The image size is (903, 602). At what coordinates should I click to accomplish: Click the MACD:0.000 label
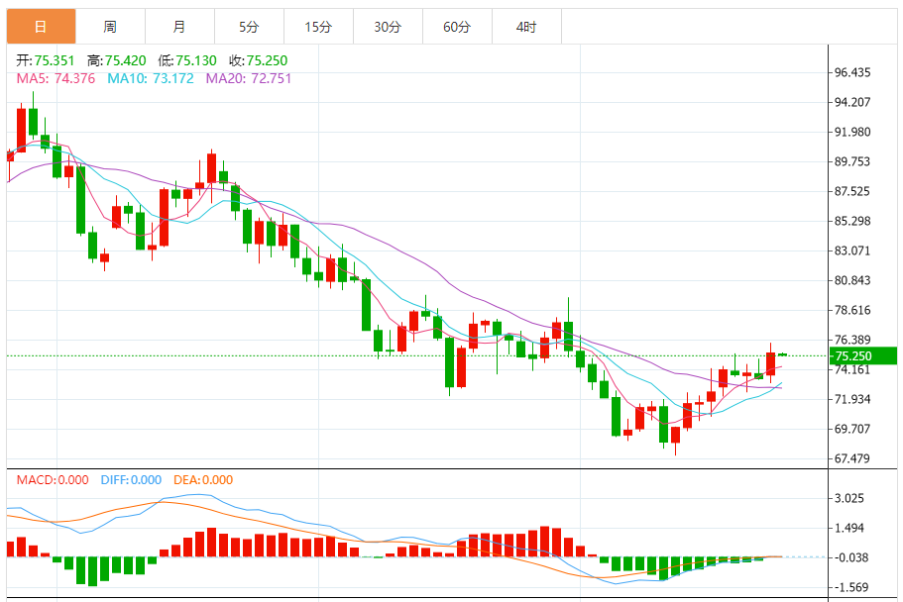[53, 480]
